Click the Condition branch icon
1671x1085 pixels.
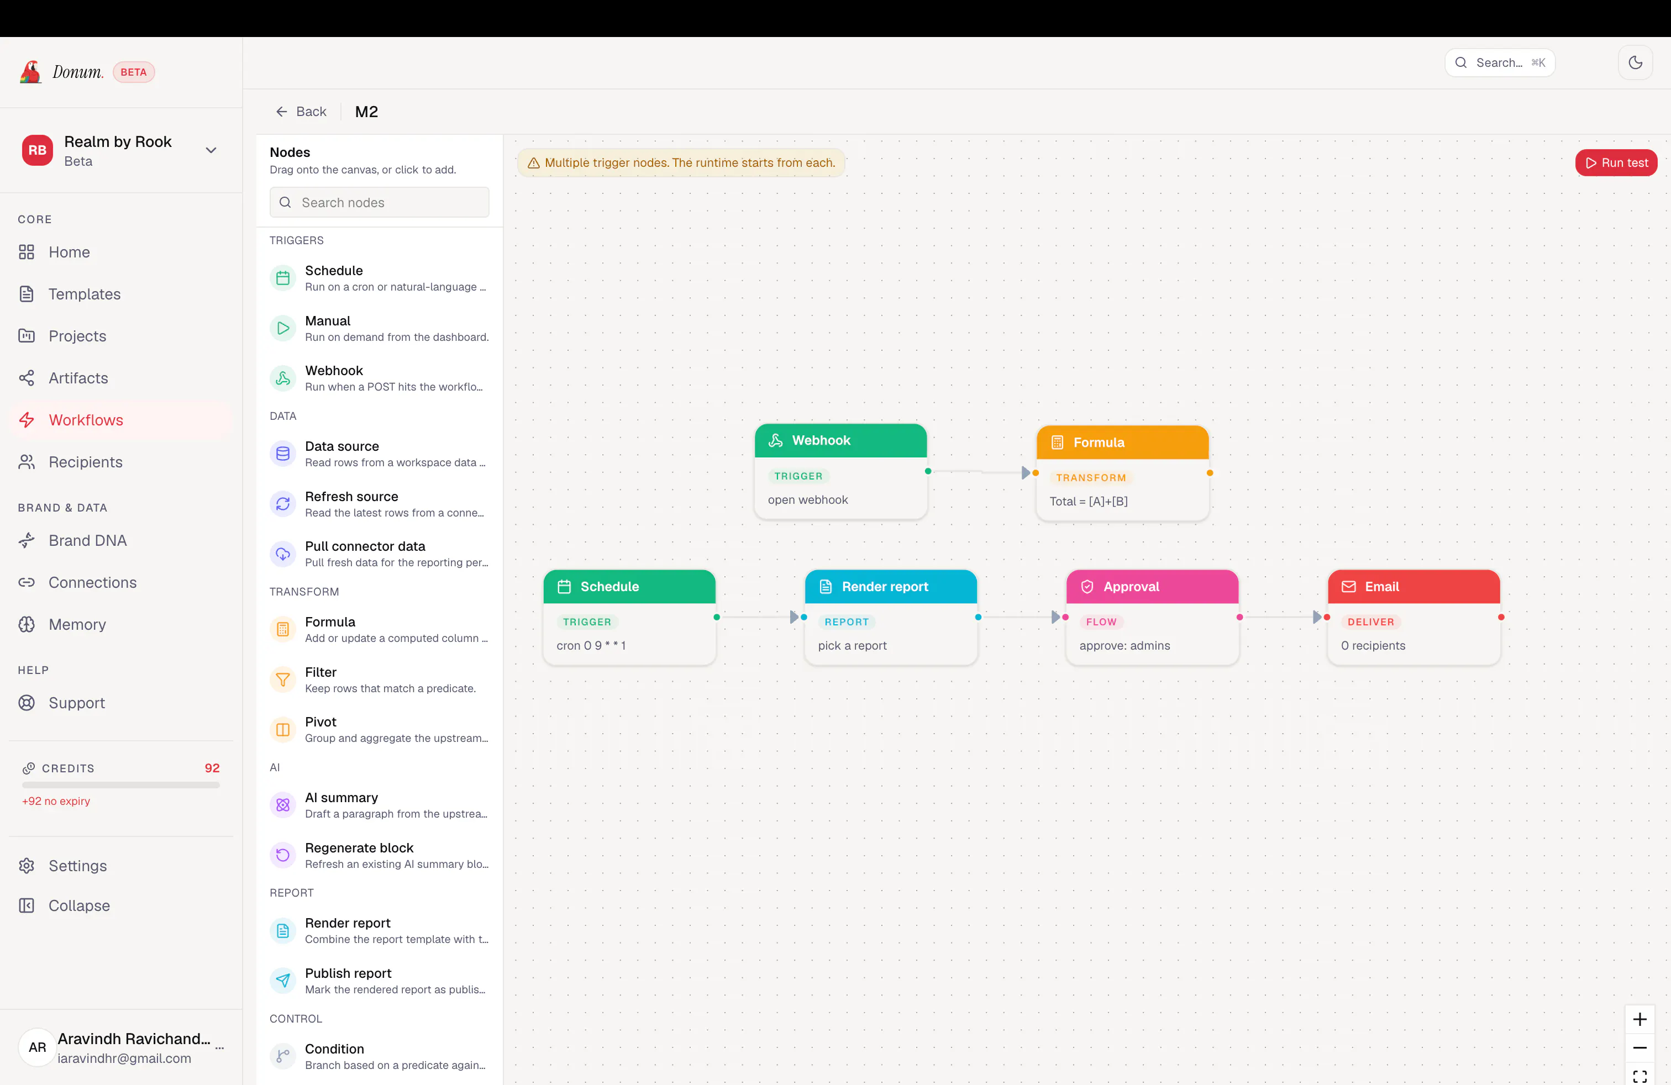click(283, 1056)
